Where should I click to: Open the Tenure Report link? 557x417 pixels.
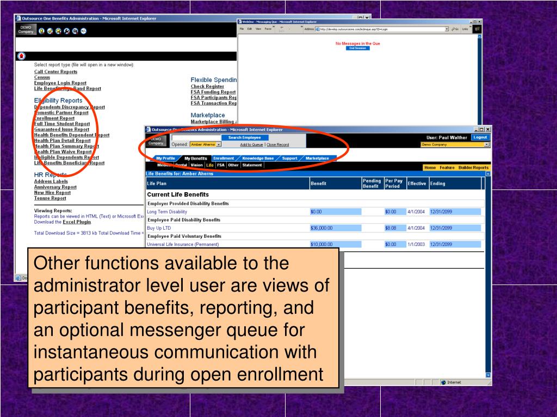pos(50,198)
